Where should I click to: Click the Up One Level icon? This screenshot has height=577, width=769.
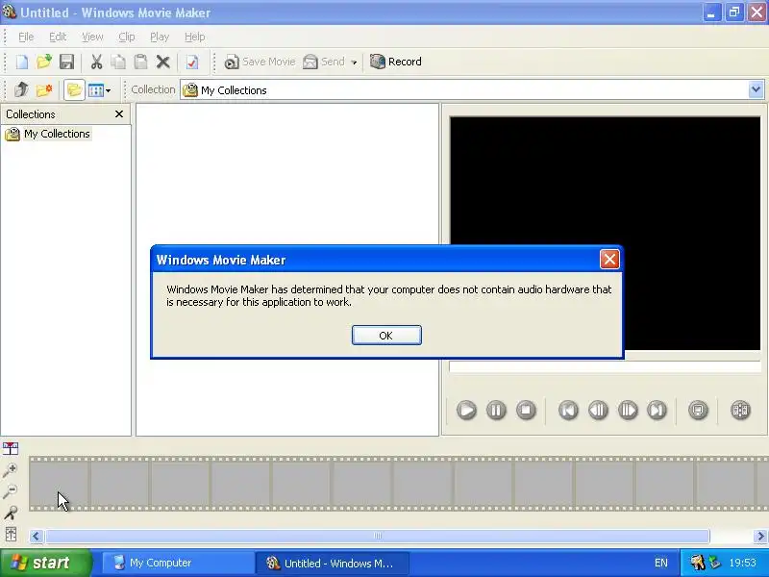pyautogui.click(x=21, y=89)
